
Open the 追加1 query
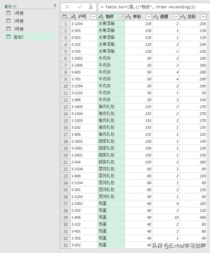pos(18,37)
